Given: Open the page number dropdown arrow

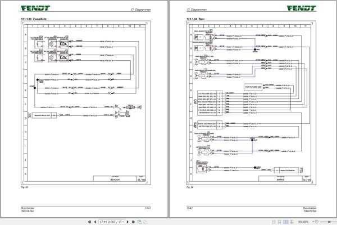Looking at the screenshot, I should (x=123, y=222).
